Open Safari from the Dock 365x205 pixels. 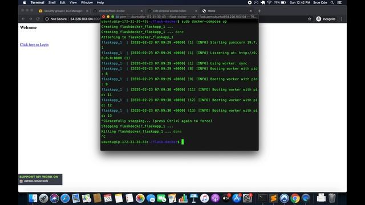(65, 198)
